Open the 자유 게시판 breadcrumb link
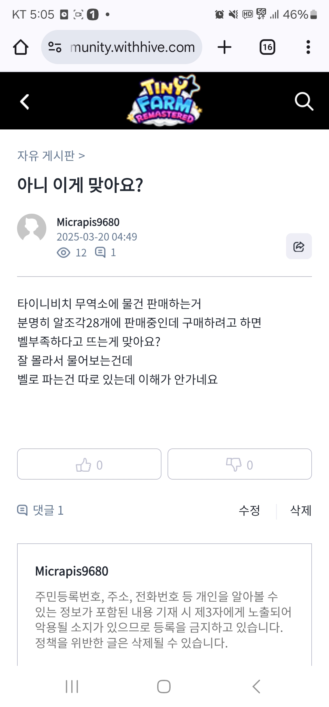 point(46,156)
